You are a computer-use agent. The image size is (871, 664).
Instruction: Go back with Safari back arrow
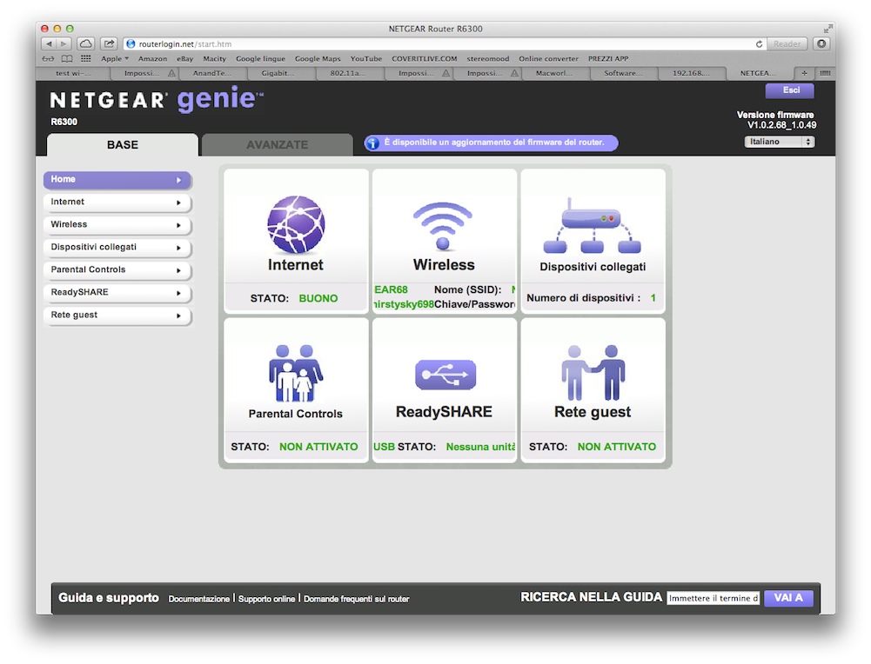coord(49,43)
